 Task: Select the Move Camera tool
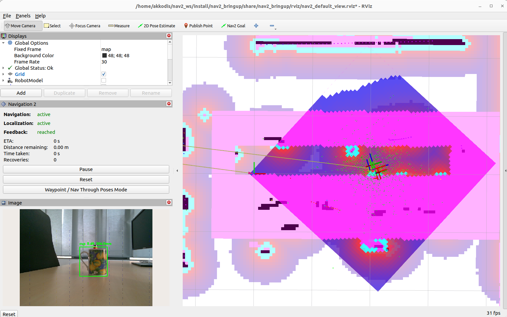coord(23,26)
